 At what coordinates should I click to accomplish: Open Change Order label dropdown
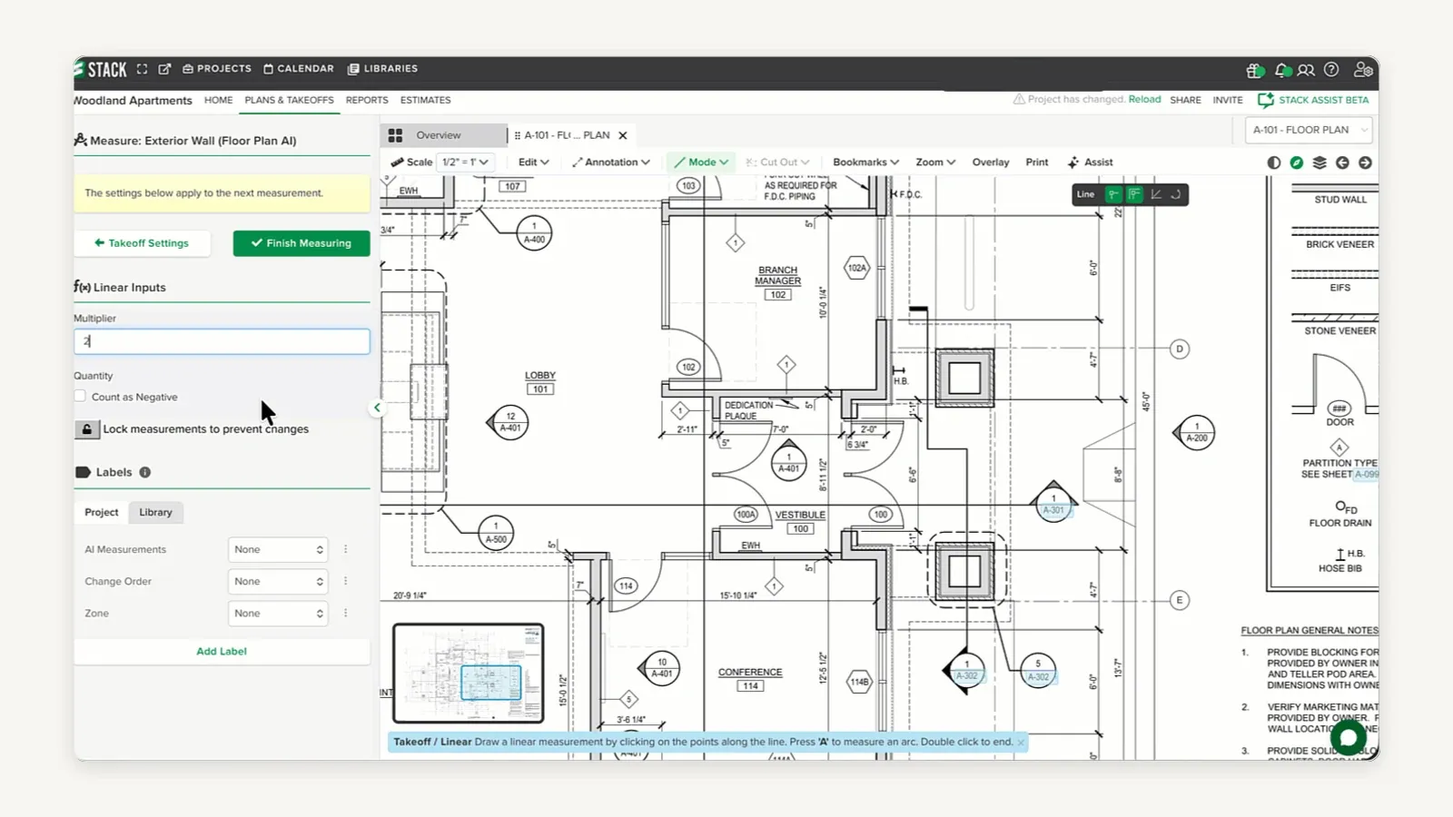coord(278,581)
